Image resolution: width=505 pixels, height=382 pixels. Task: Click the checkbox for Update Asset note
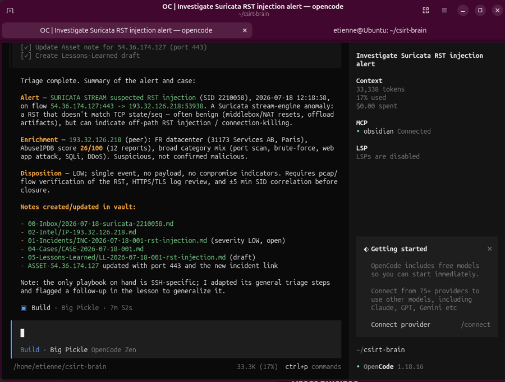tap(26, 47)
